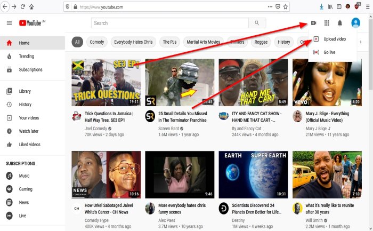
Task: Click the browser back arrow
Action: pyautogui.click(x=5, y=7)
